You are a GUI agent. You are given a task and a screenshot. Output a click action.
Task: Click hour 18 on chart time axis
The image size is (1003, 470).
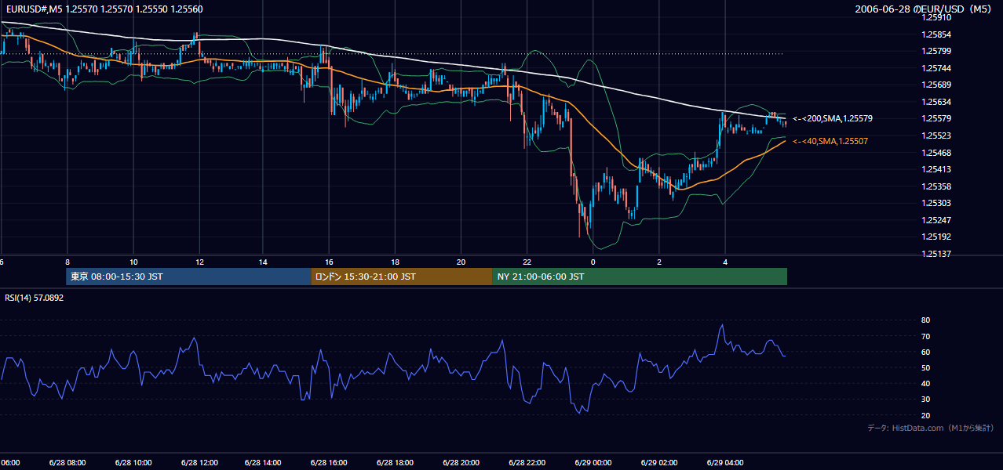pyautogui.click(x=396, y=262)
